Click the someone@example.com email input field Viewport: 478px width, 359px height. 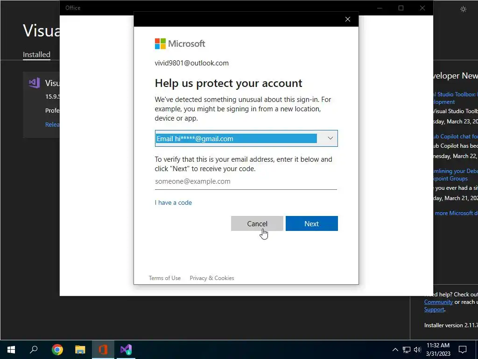(x=246, y=181)
